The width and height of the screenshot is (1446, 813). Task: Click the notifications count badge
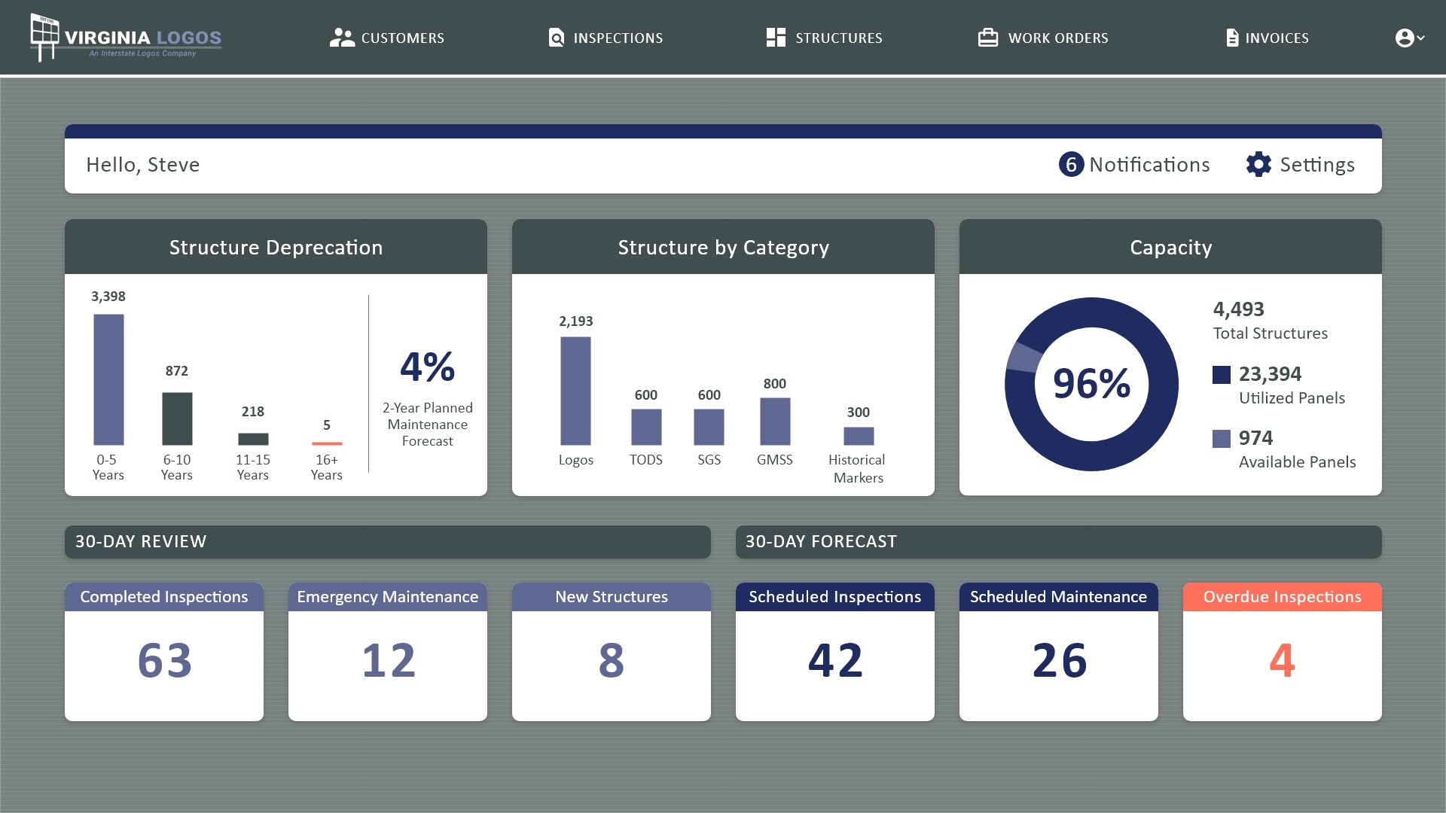[1070, 164]
